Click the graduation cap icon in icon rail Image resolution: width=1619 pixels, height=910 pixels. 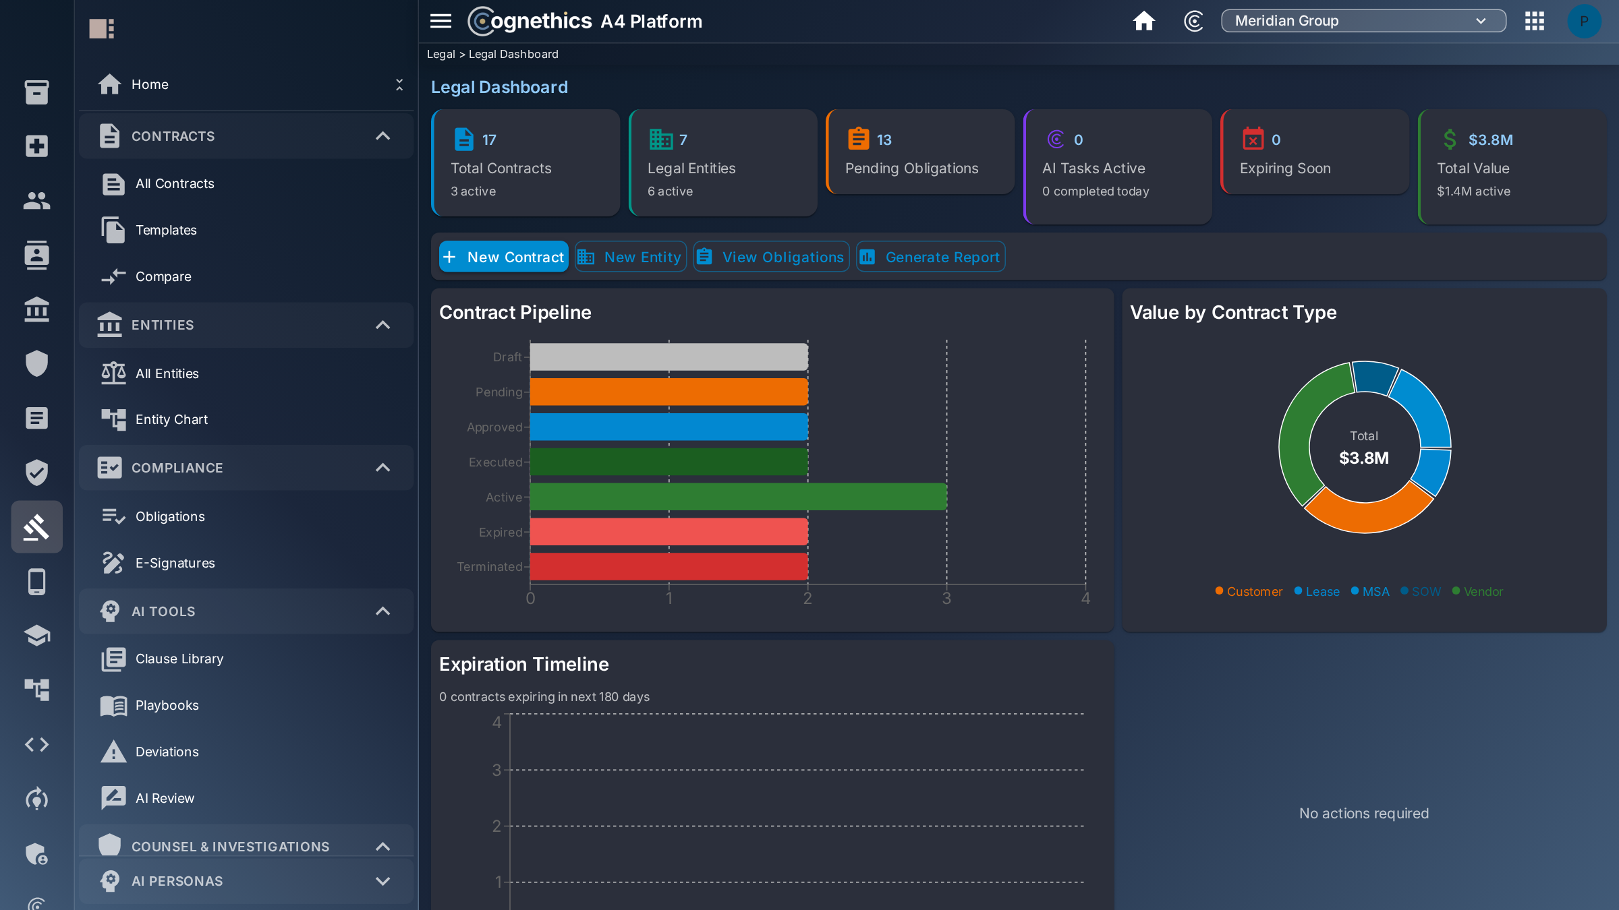point(36,635)
